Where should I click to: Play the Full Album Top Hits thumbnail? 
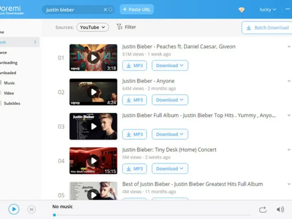[x=93, y=126]
